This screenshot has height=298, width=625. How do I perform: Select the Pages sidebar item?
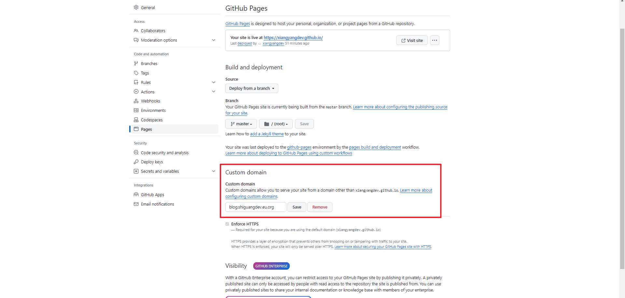(x=174, y=129)
